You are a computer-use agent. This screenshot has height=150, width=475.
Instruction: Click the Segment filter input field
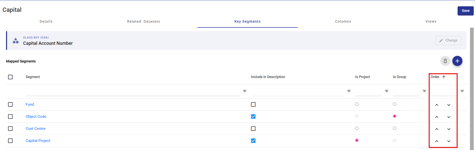133,91
